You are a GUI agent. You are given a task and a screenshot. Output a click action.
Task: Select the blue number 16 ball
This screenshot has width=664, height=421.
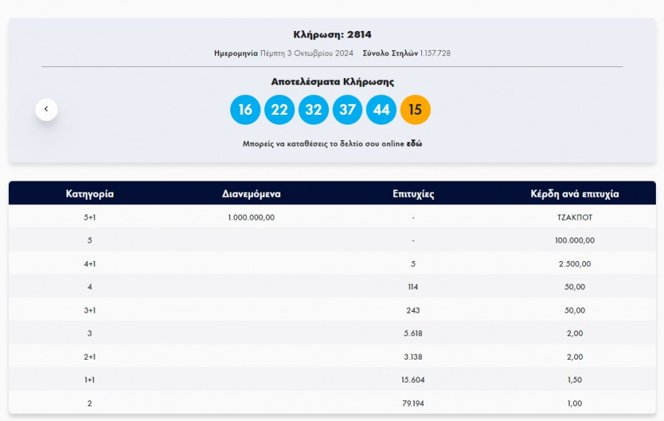tap(245, 110)
